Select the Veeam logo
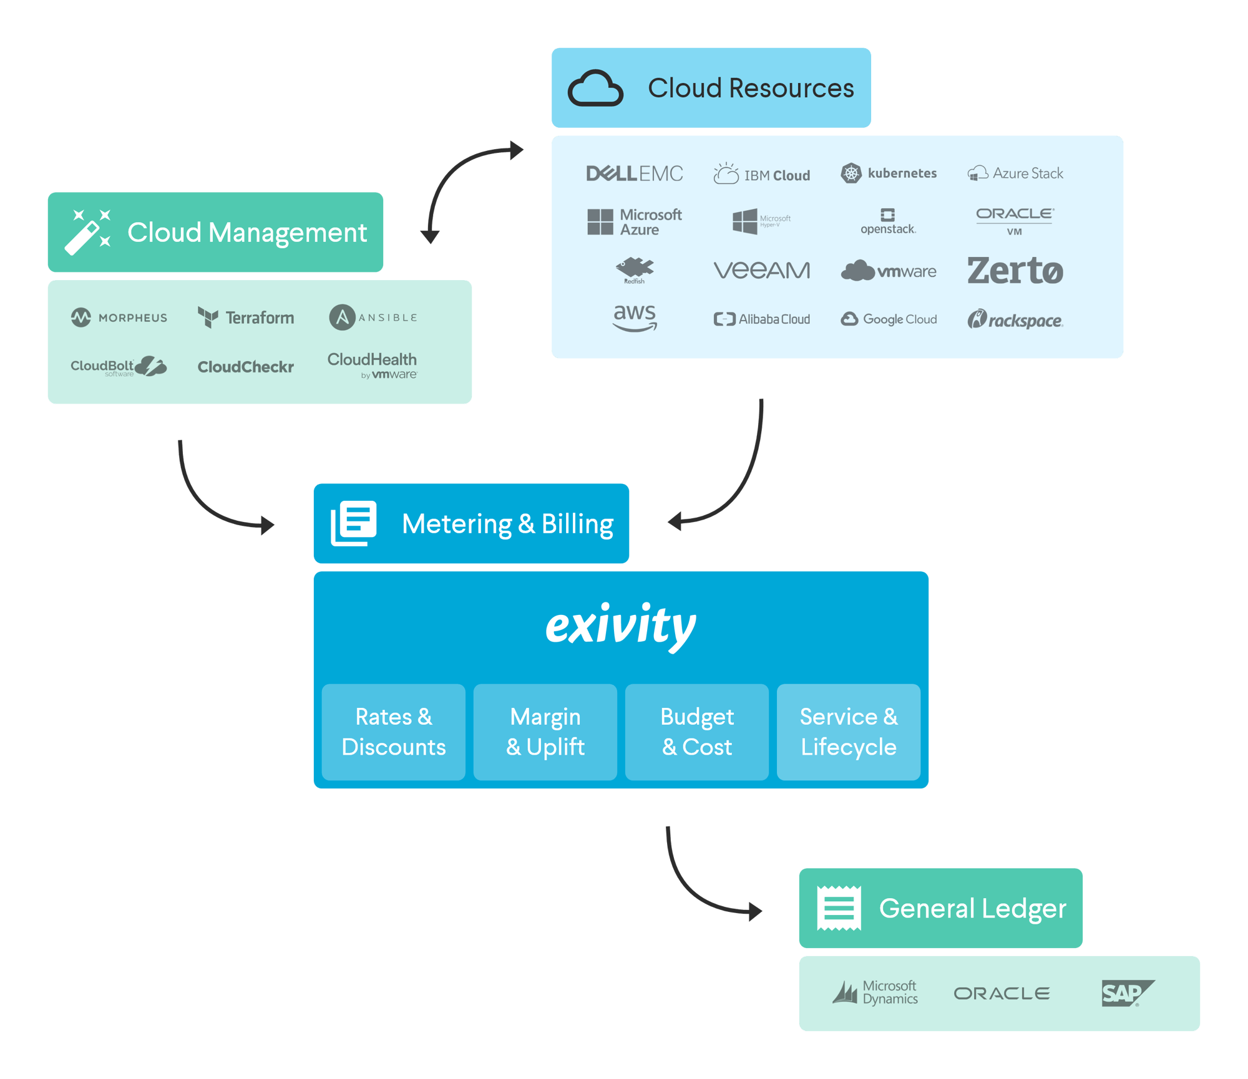The image size is (1248, 1079). pos(761,270)
